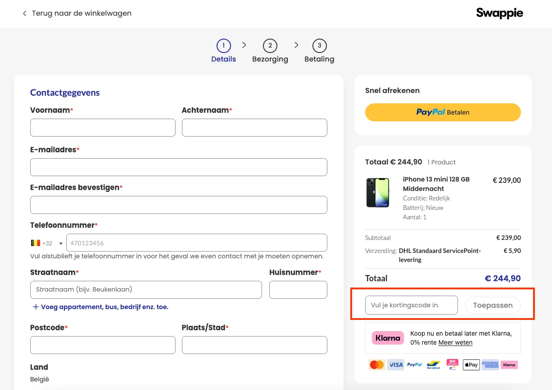The width and height of the screenshot is (552, 390).
Task: Focus the Voornaam input field
Action: point(103,128)
